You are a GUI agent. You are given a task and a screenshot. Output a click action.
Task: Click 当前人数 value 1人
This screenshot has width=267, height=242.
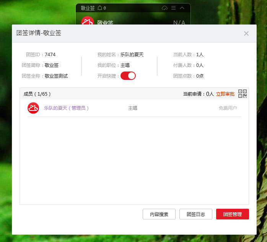tap(200, 55)
